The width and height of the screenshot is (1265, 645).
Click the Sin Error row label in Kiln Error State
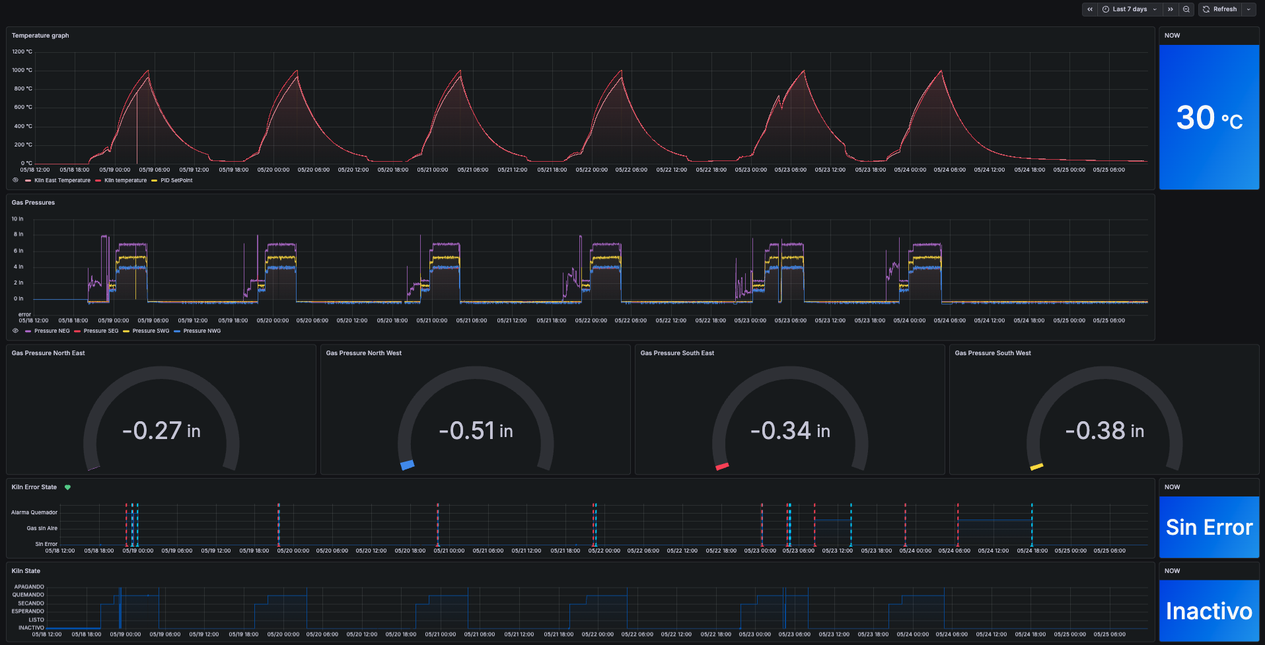point(46,544)
